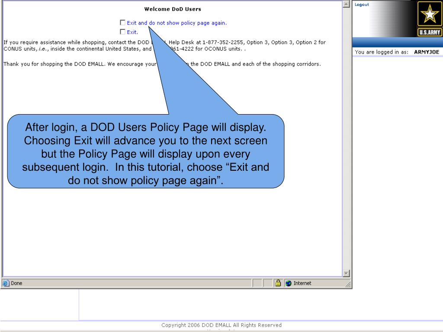Follow the blue 'Exit.' link

tap(132, 32)
